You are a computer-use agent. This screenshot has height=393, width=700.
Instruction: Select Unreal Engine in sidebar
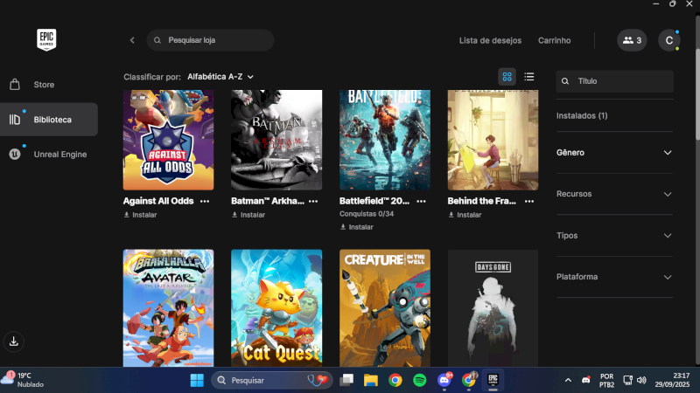(x=59, y=154)
